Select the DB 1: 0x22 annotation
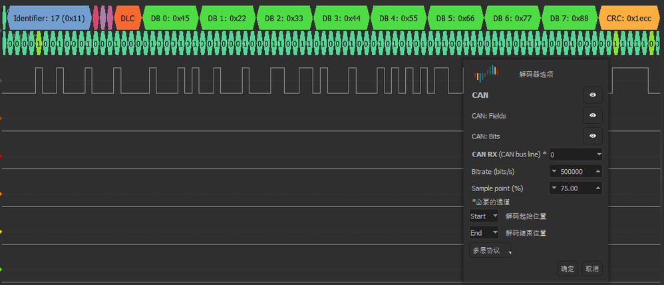Image resolution: width=664 pixels, height=285 pixels. pyautogui.click(x=227, y=18)
